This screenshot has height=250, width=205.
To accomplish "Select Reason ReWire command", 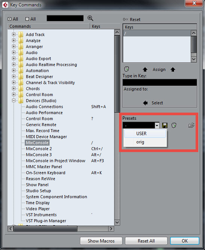I will coord(41,179).
